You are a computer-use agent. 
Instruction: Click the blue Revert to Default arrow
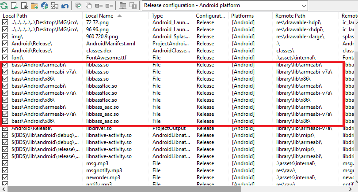(x=65, y=5)
